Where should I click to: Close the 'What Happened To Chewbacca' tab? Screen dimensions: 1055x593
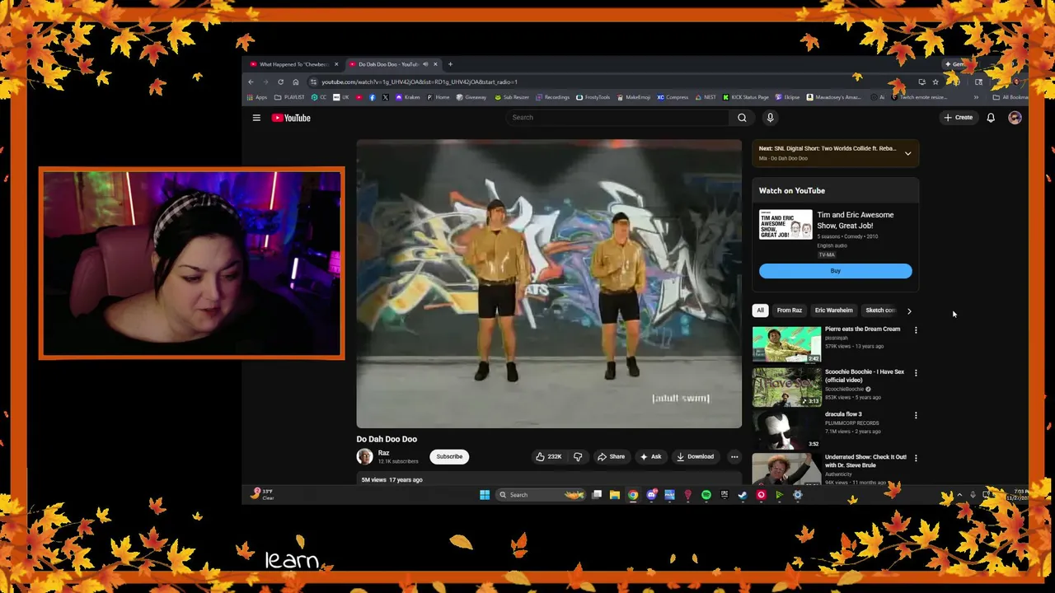coord(336,64)
